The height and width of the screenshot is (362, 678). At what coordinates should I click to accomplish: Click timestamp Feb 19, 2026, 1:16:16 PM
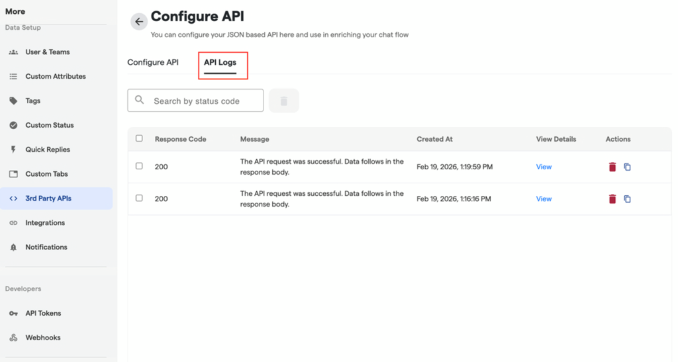(x=454, y=199)
